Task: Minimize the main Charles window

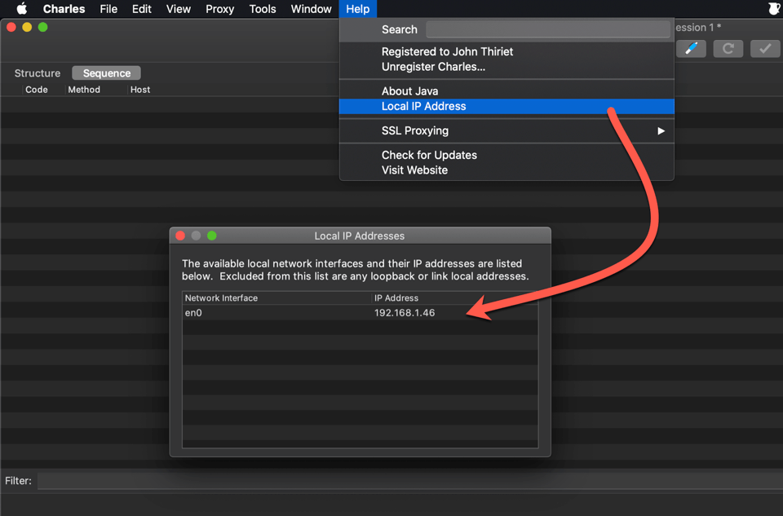Action: pos(27,27)
